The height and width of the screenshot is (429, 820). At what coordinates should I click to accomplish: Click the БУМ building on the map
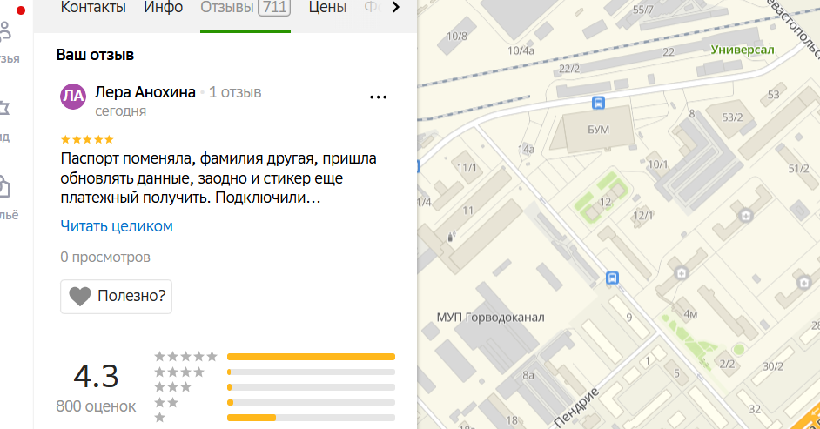pyautogui.click(x=598, y=130)
